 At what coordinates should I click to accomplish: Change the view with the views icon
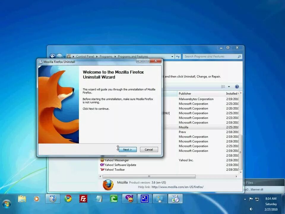coord(223,86)
